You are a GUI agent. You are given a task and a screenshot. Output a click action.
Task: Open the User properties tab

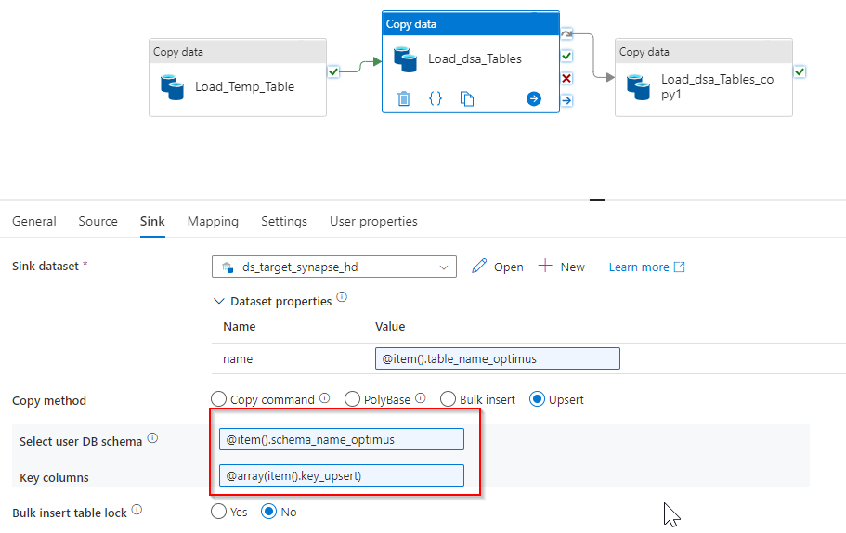373,221
